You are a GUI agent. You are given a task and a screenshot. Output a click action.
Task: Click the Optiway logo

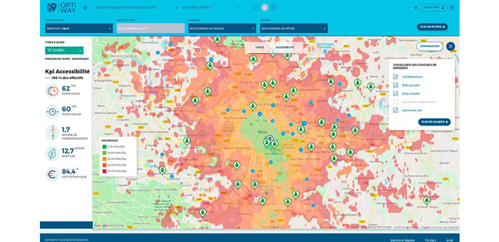(x=57, y=8)
